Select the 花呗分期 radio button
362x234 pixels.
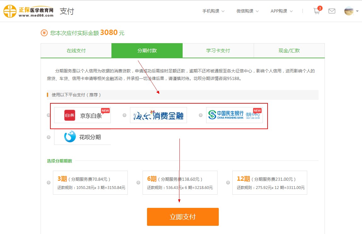point(48,137)
